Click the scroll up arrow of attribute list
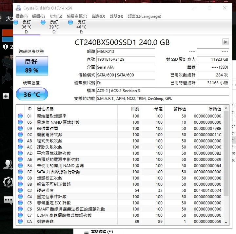Screen dimensions: 236x234 coord(226,108)
